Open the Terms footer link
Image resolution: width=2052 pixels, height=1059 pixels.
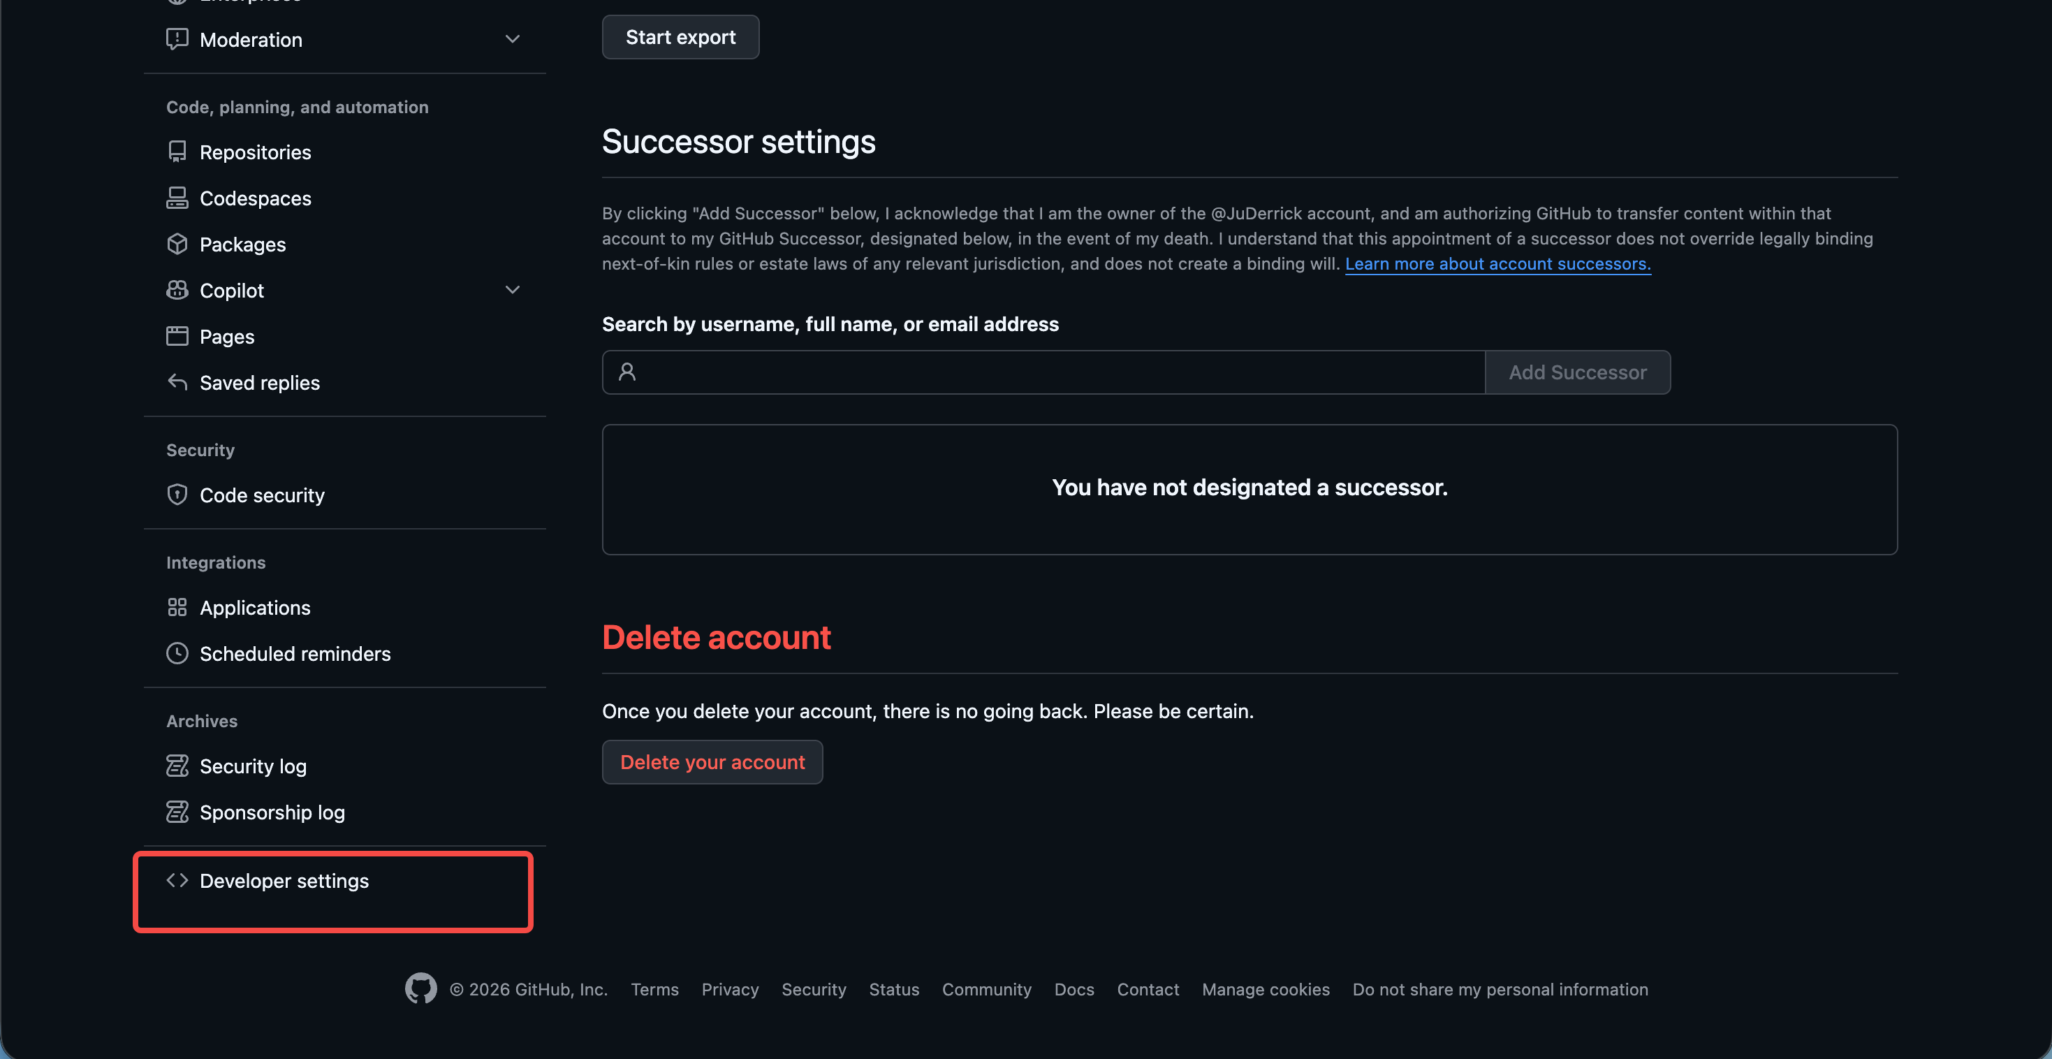click(x=655, y=989)
